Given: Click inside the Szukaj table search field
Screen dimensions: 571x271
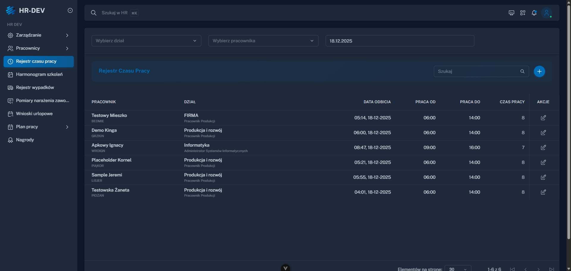Looking at the screenshot, I should pos(476,71).
